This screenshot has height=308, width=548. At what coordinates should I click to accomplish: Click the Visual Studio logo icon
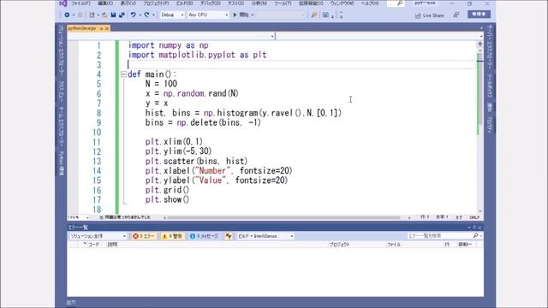point(63,3)
